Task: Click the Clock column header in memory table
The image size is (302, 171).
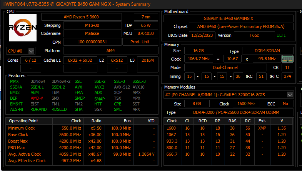Action: 172,121
